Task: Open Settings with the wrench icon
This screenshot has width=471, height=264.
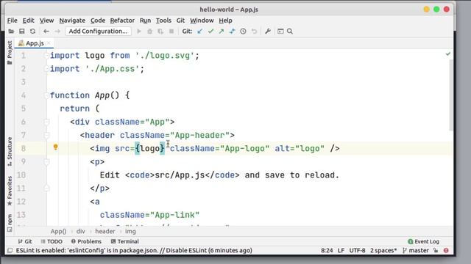Action: [x=268, y=31]
